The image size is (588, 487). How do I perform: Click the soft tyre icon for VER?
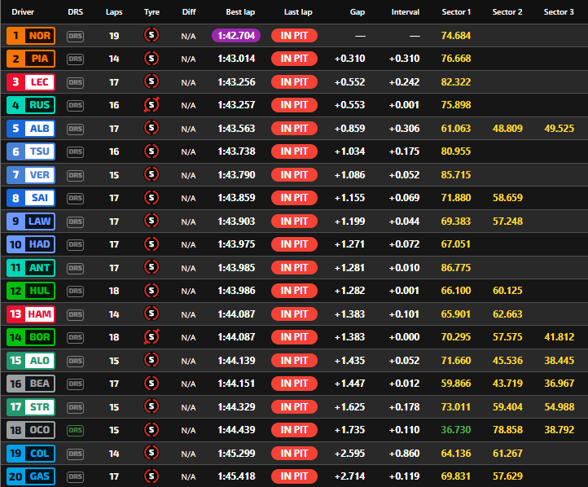pos(151,174)
